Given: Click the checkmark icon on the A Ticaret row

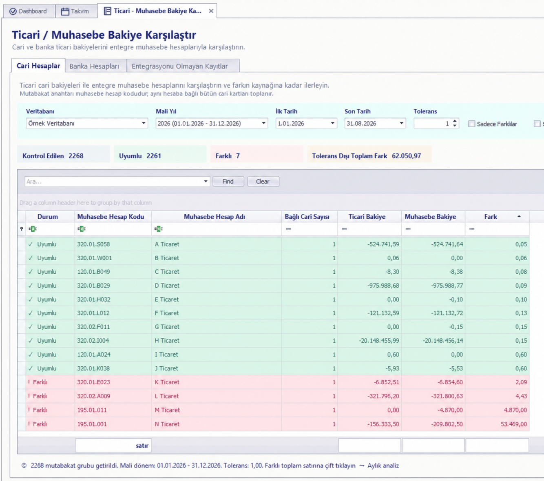Looking at the screenshot, I should coord(31,244).
